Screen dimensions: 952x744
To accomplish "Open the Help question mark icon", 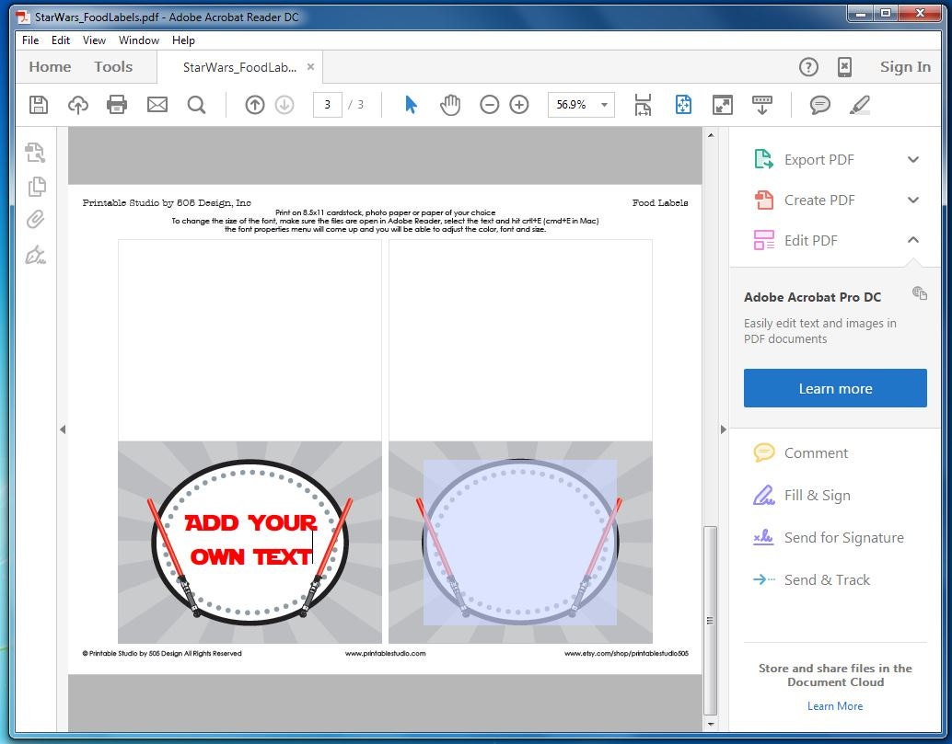I will click(808, 67).
